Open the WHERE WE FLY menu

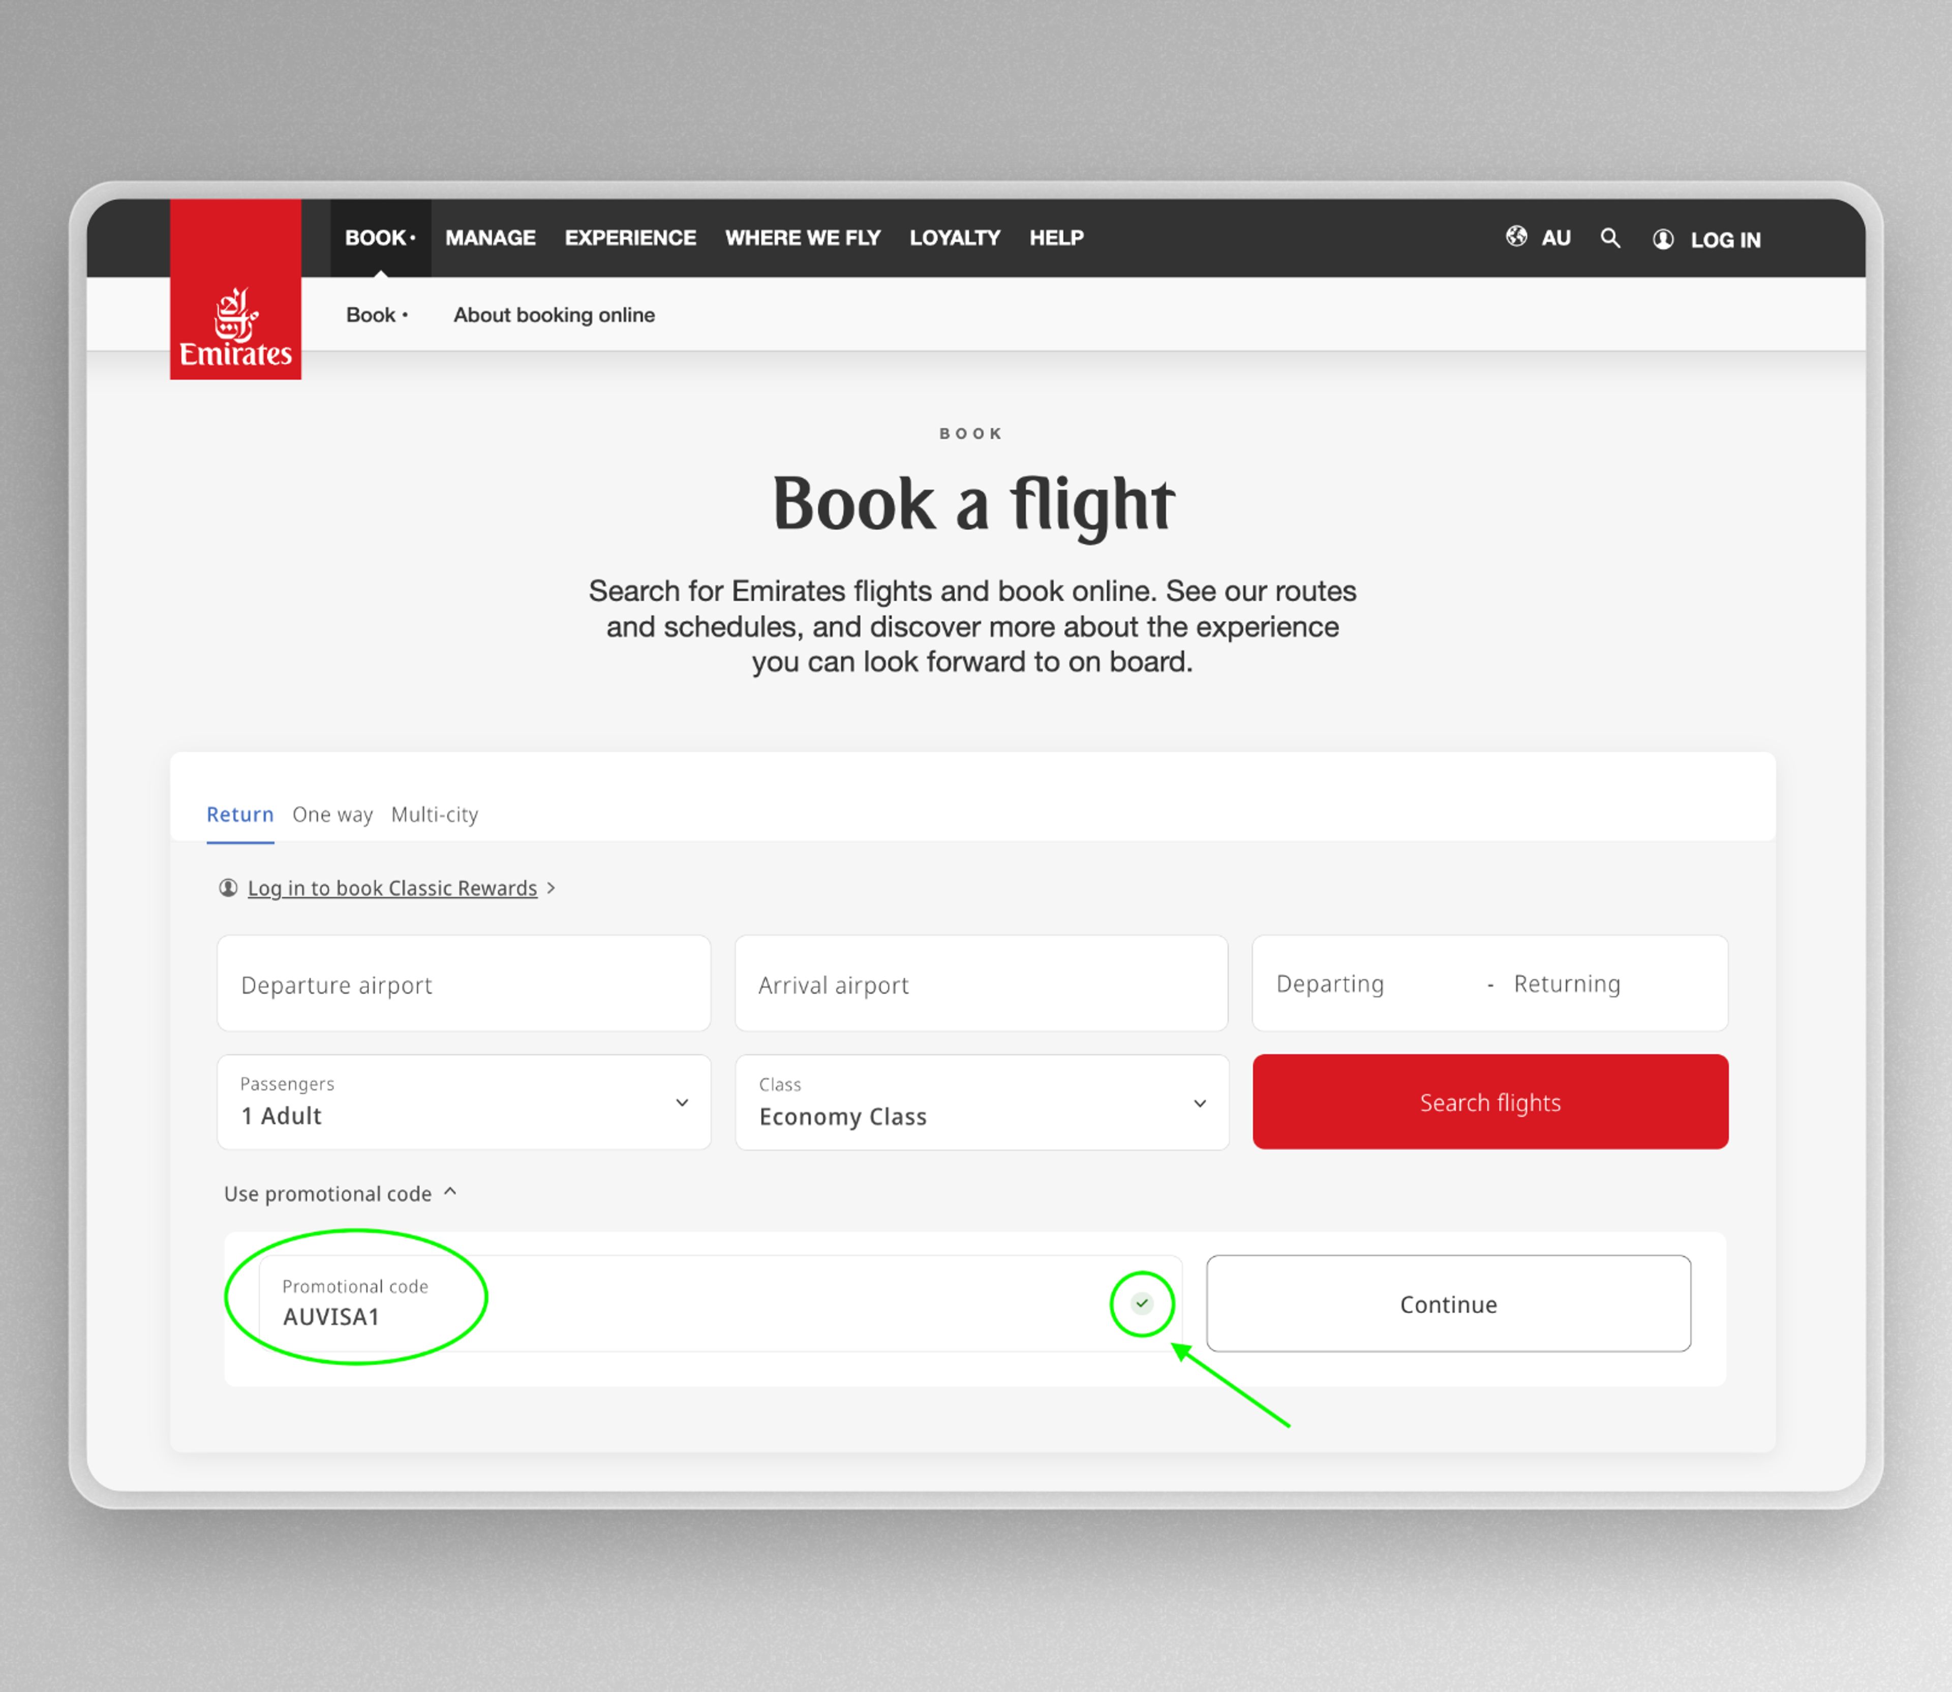[802, 238]
